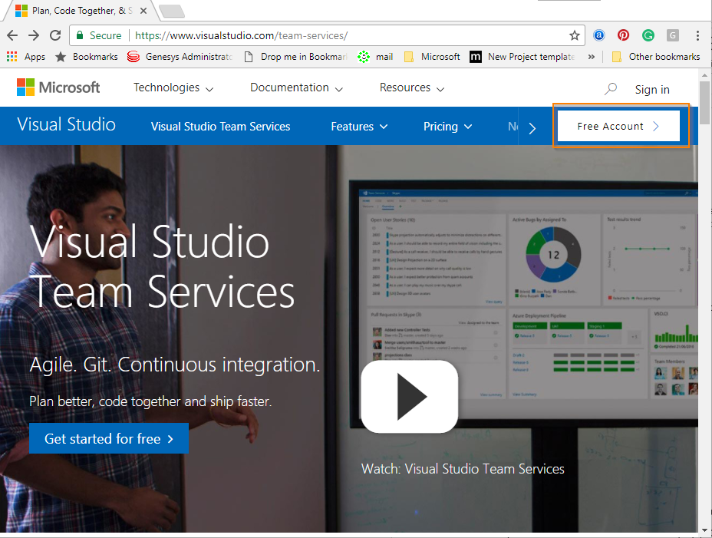The image size is (712, 538).
Task: Open the Apps grid shortcut
Action: click(x=26, y=57)
